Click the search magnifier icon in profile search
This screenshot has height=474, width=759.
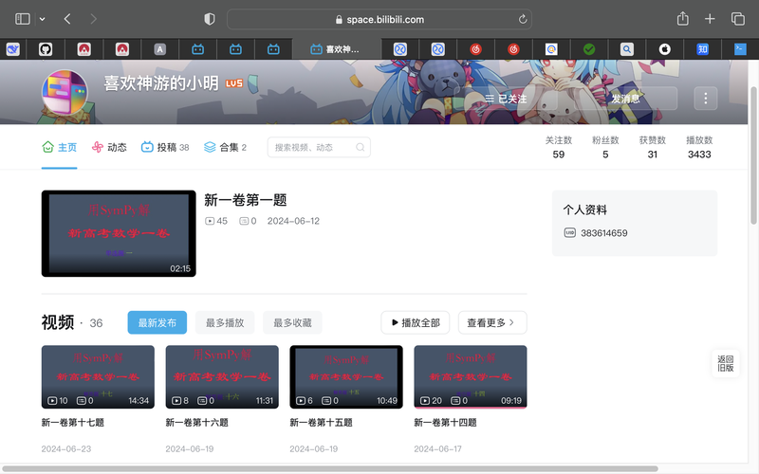[x=361, y=147]
